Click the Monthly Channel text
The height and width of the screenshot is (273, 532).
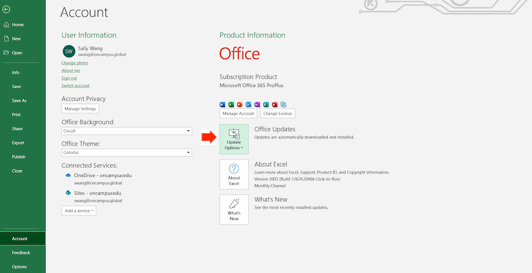(270, 186)
